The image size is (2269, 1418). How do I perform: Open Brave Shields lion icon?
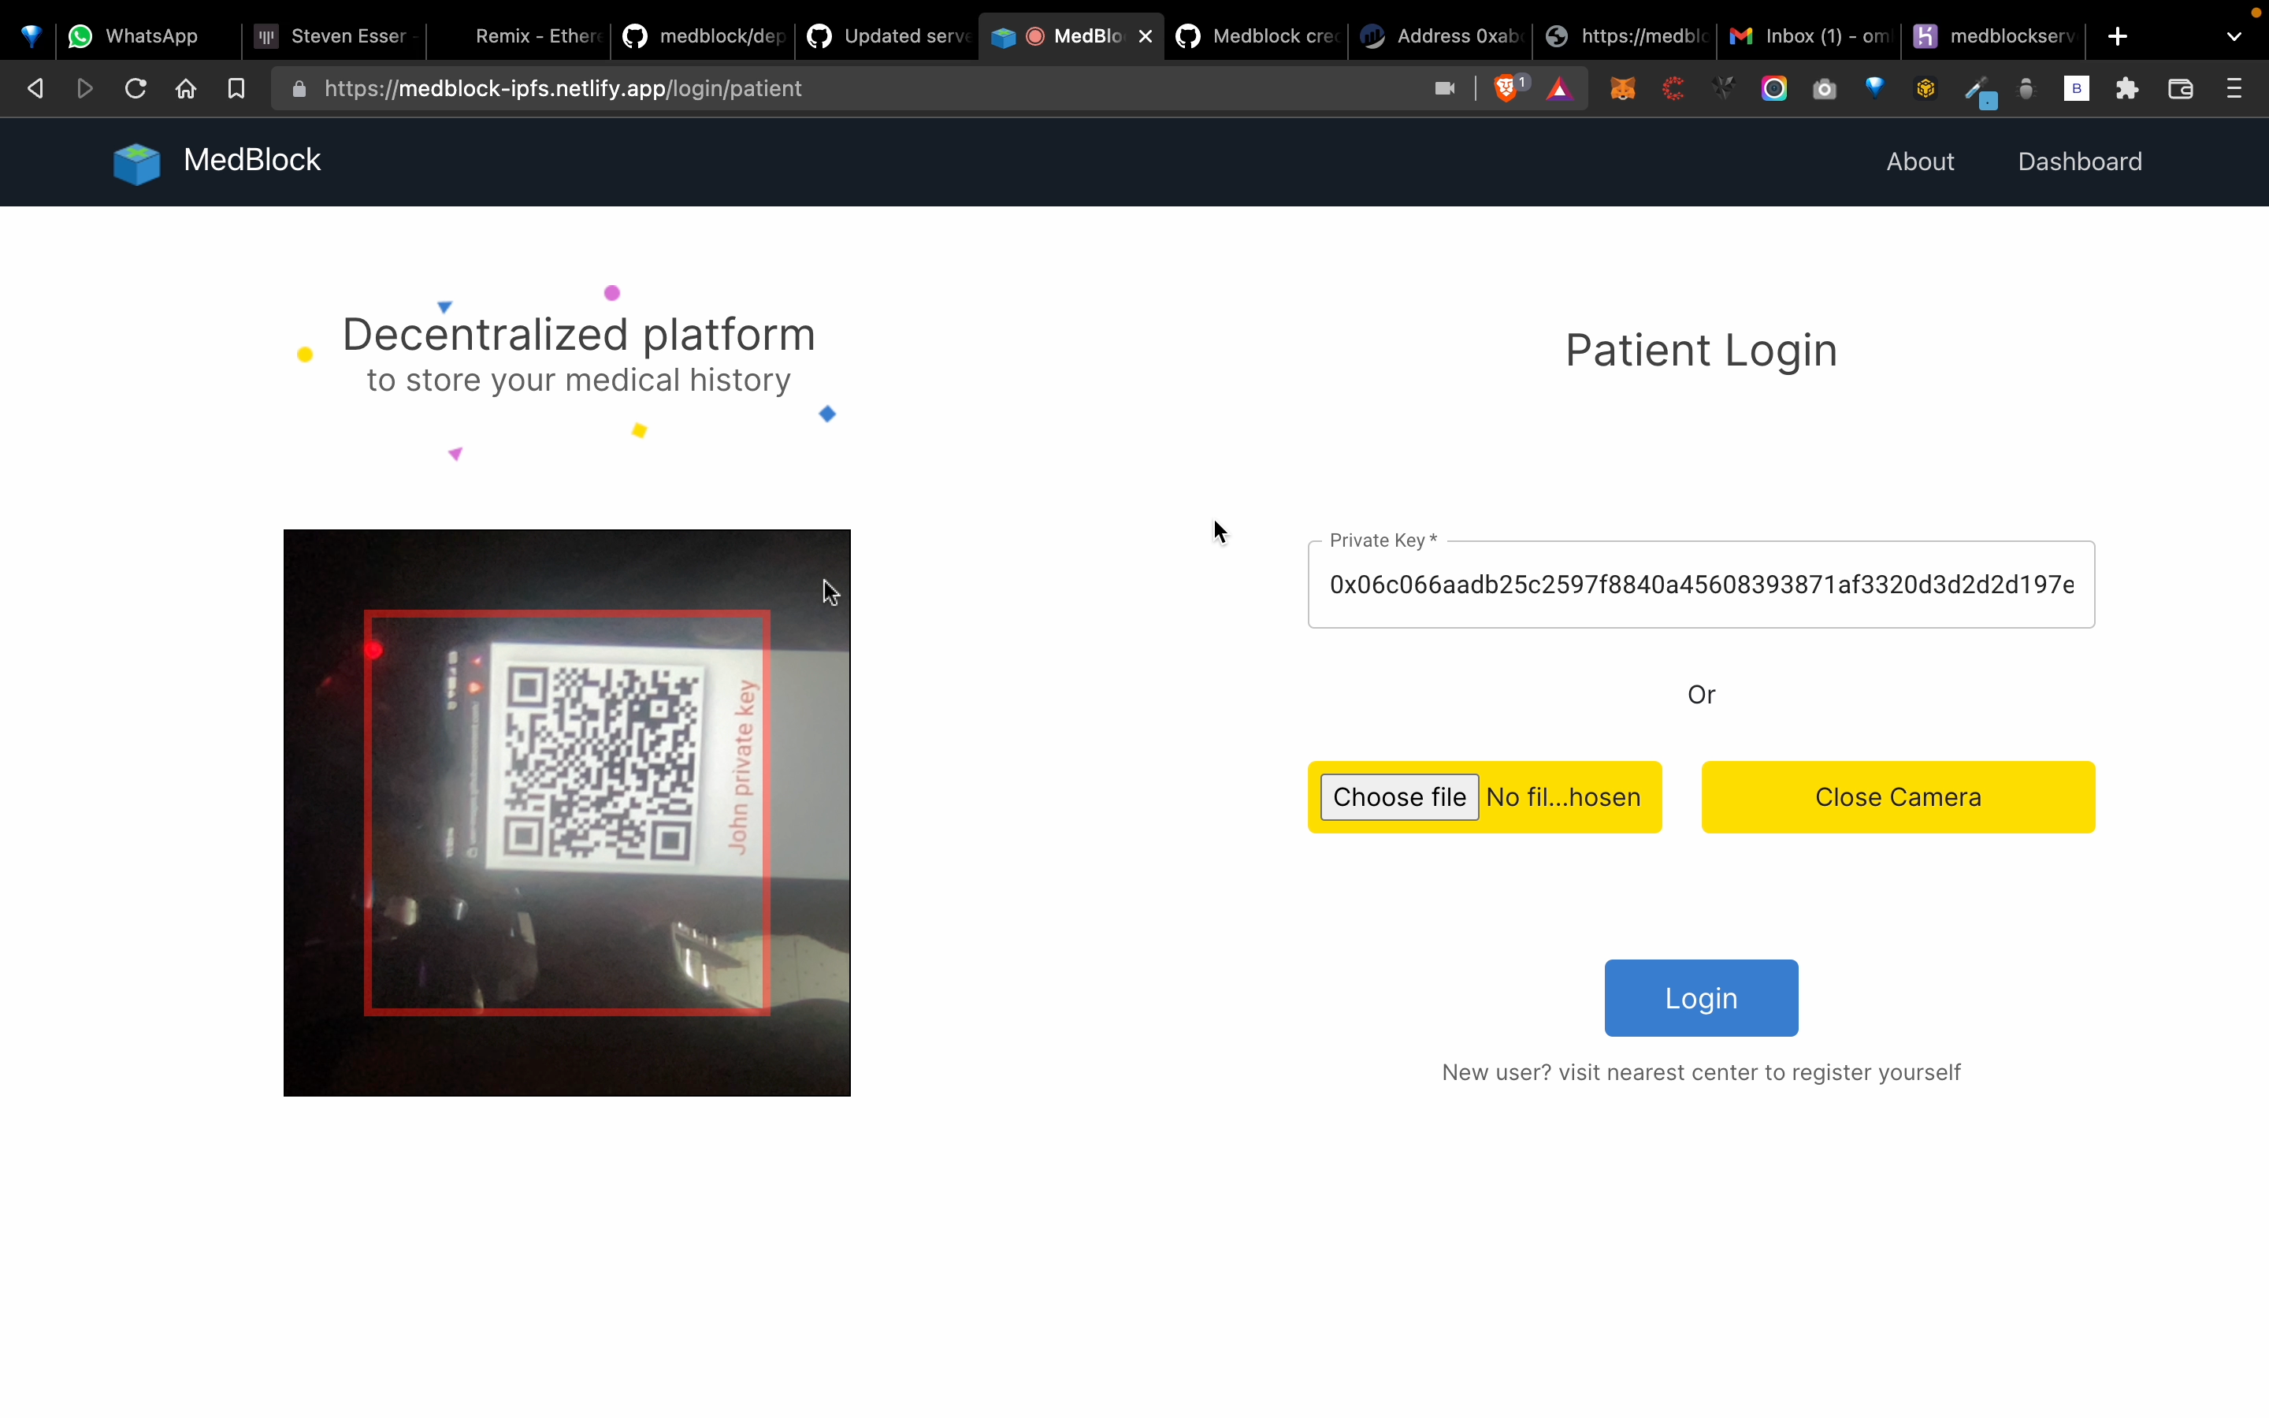[x=1506, y=89]
